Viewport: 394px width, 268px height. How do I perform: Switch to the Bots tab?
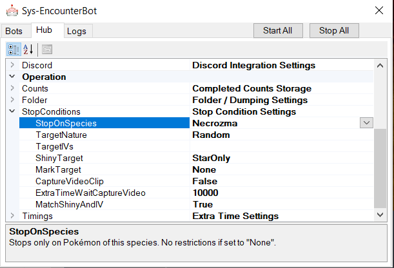point(14,31)
